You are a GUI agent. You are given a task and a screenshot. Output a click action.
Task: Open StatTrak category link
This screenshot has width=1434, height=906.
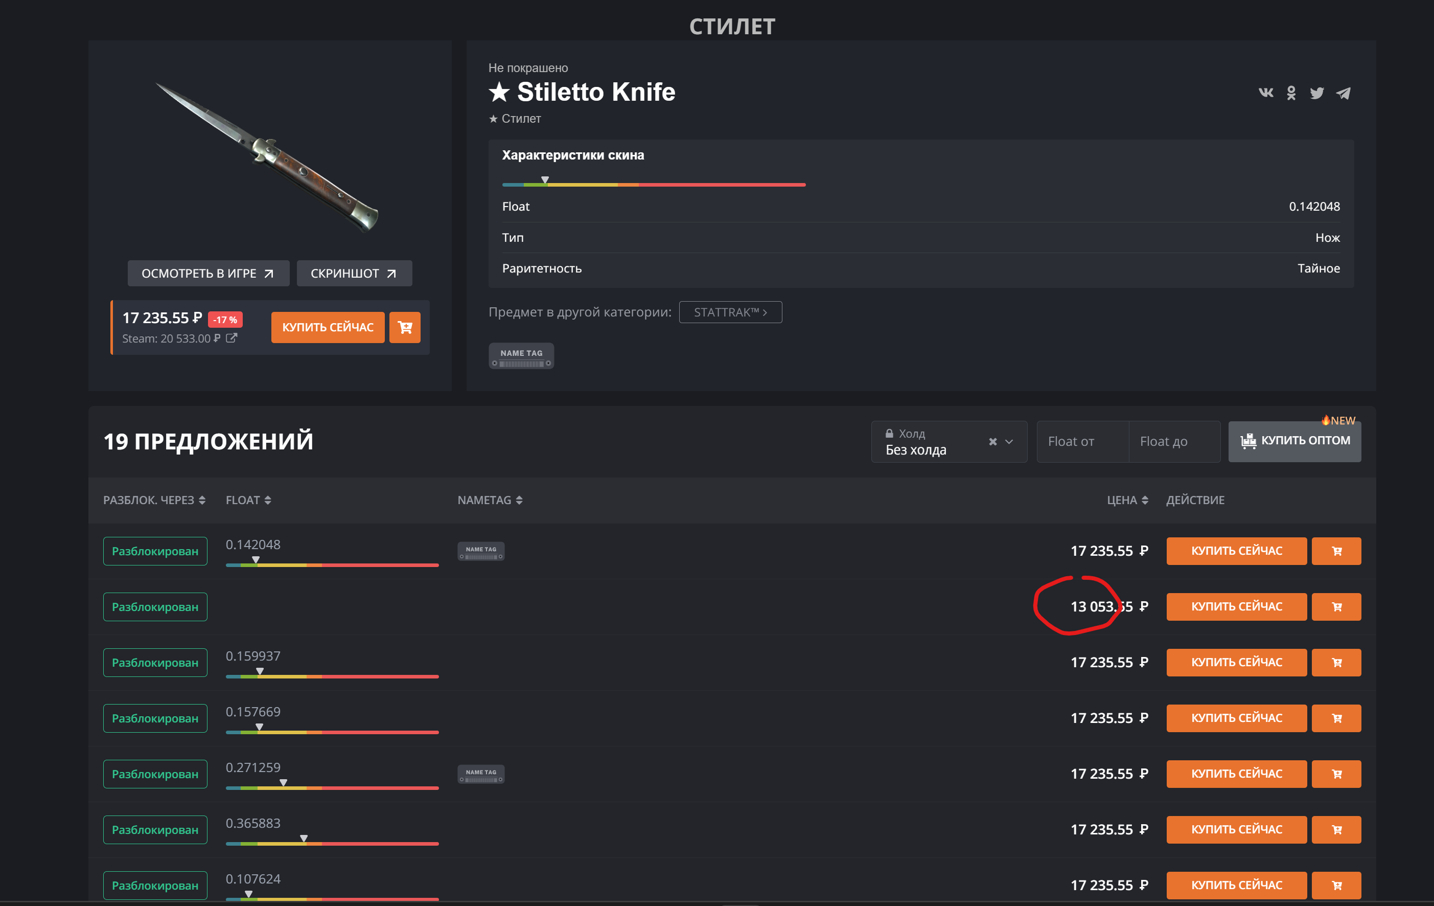730,312
